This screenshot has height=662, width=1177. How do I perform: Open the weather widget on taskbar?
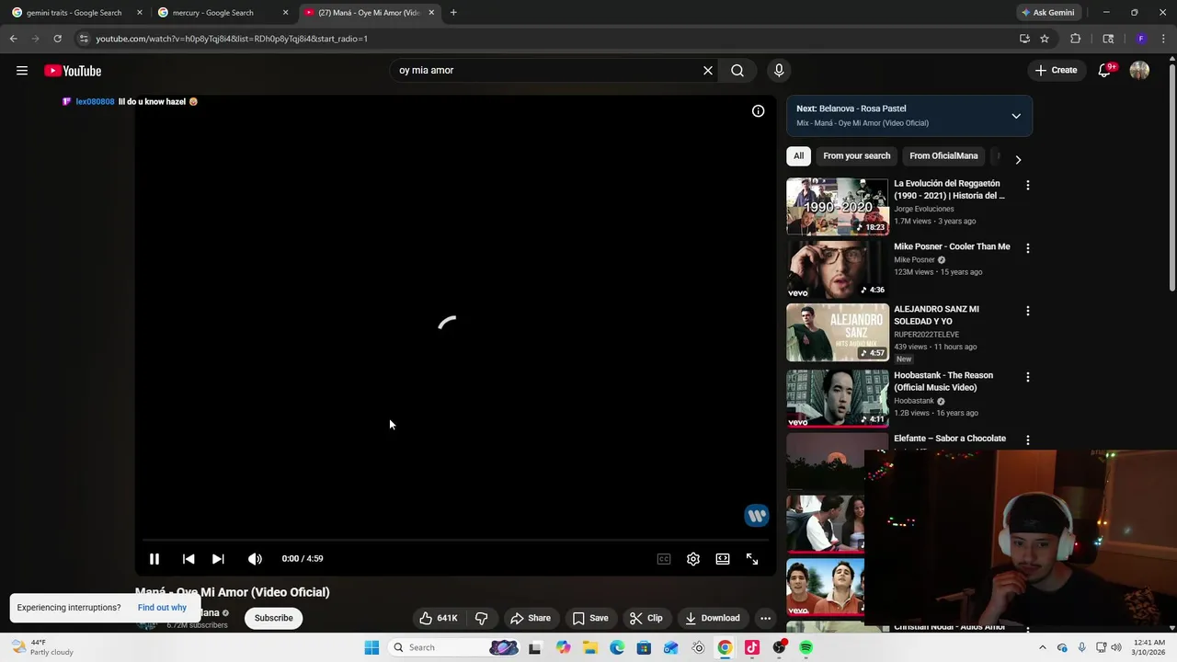[41, 647]
